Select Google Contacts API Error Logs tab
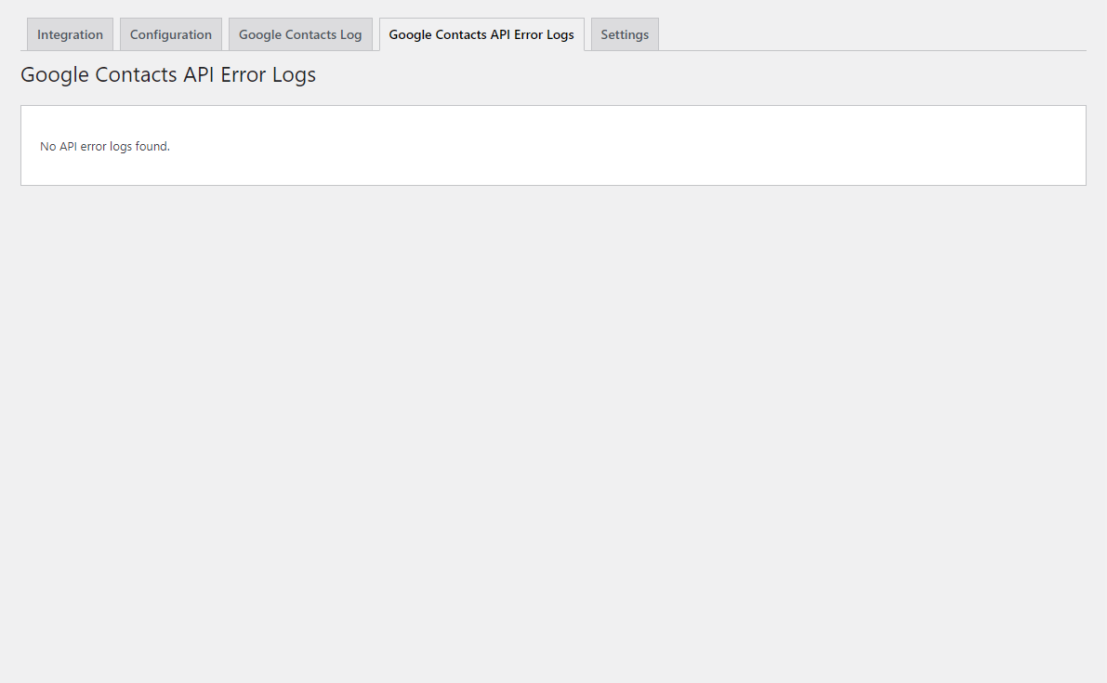1107x683 pixels. tap(481, 34)
